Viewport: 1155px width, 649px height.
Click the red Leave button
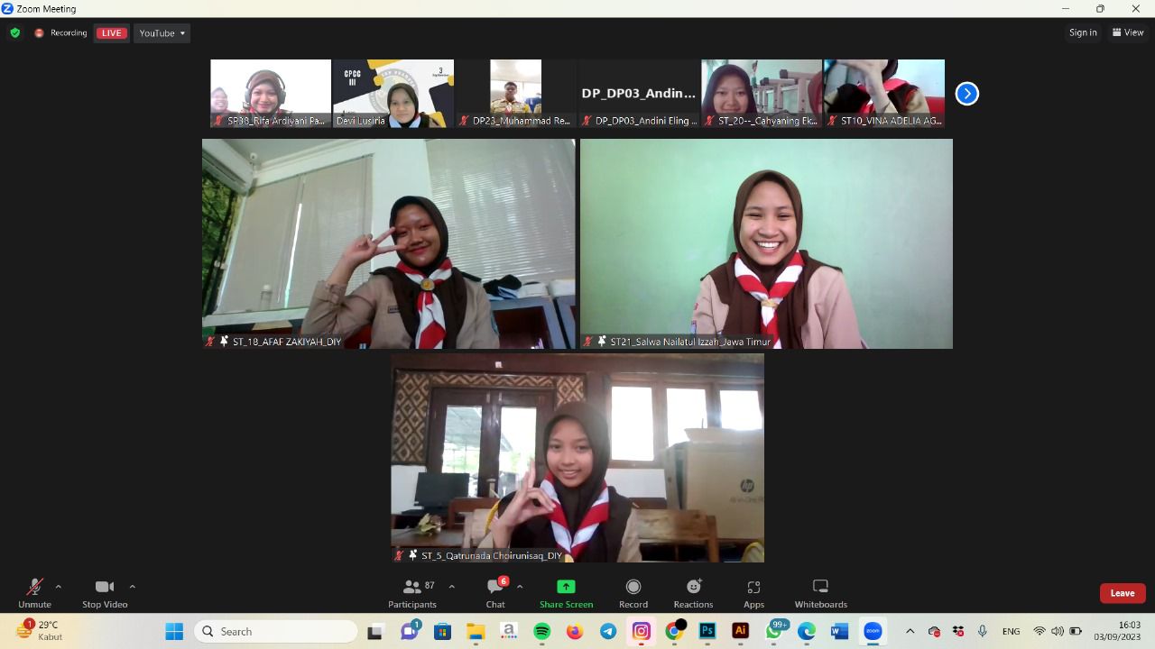click(1123, 593)
